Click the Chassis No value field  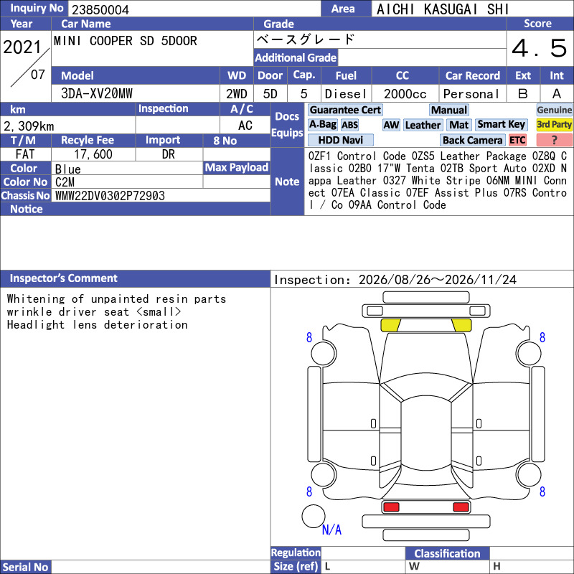tap(161, 196)
